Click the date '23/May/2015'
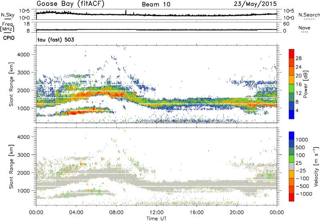Viewport: 320px width, 221px height. [x=255, y=4]
